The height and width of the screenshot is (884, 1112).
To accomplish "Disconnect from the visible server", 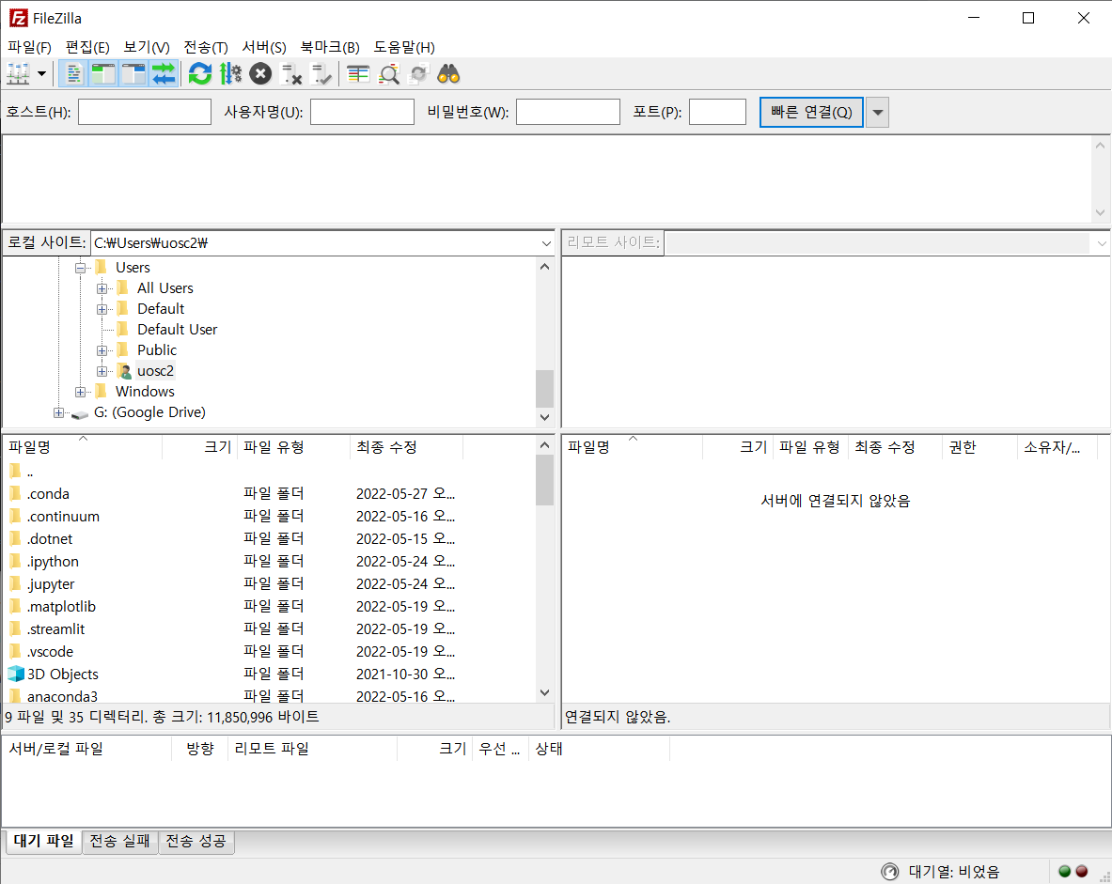I will tap(290, 73).
